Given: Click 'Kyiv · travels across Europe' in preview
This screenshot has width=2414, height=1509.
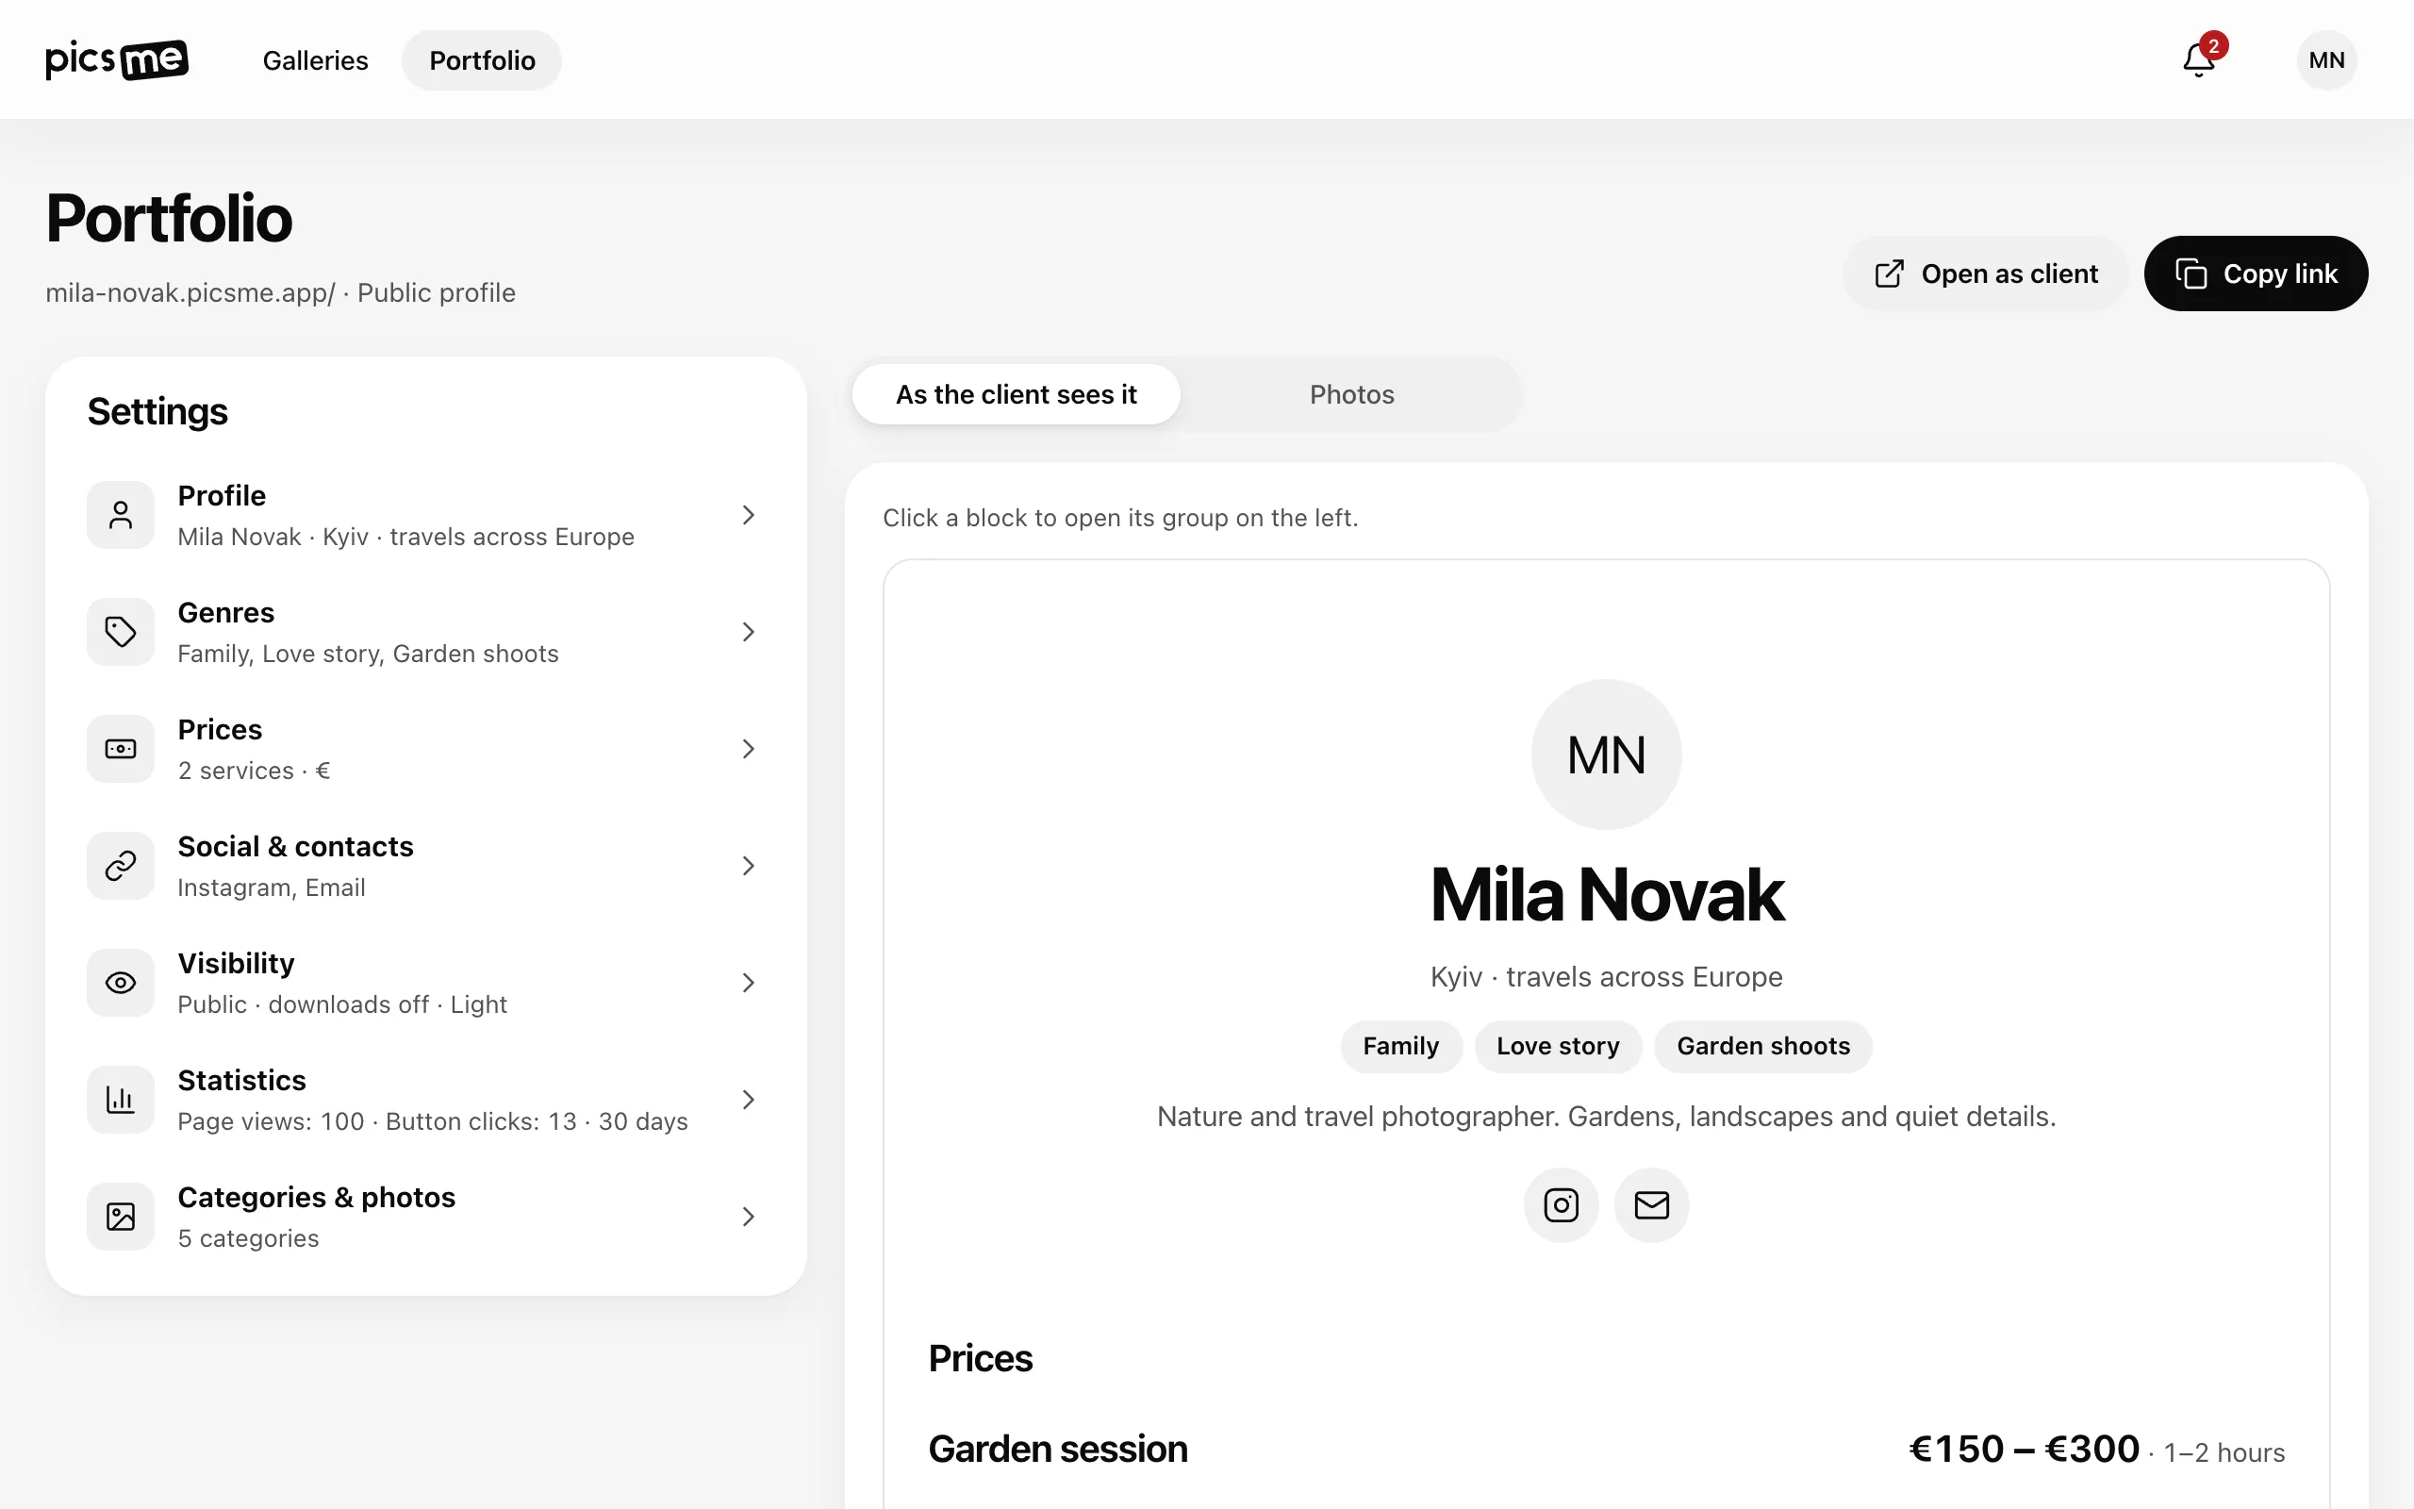Looking at the screenshot, I should tap(1606, 977).
